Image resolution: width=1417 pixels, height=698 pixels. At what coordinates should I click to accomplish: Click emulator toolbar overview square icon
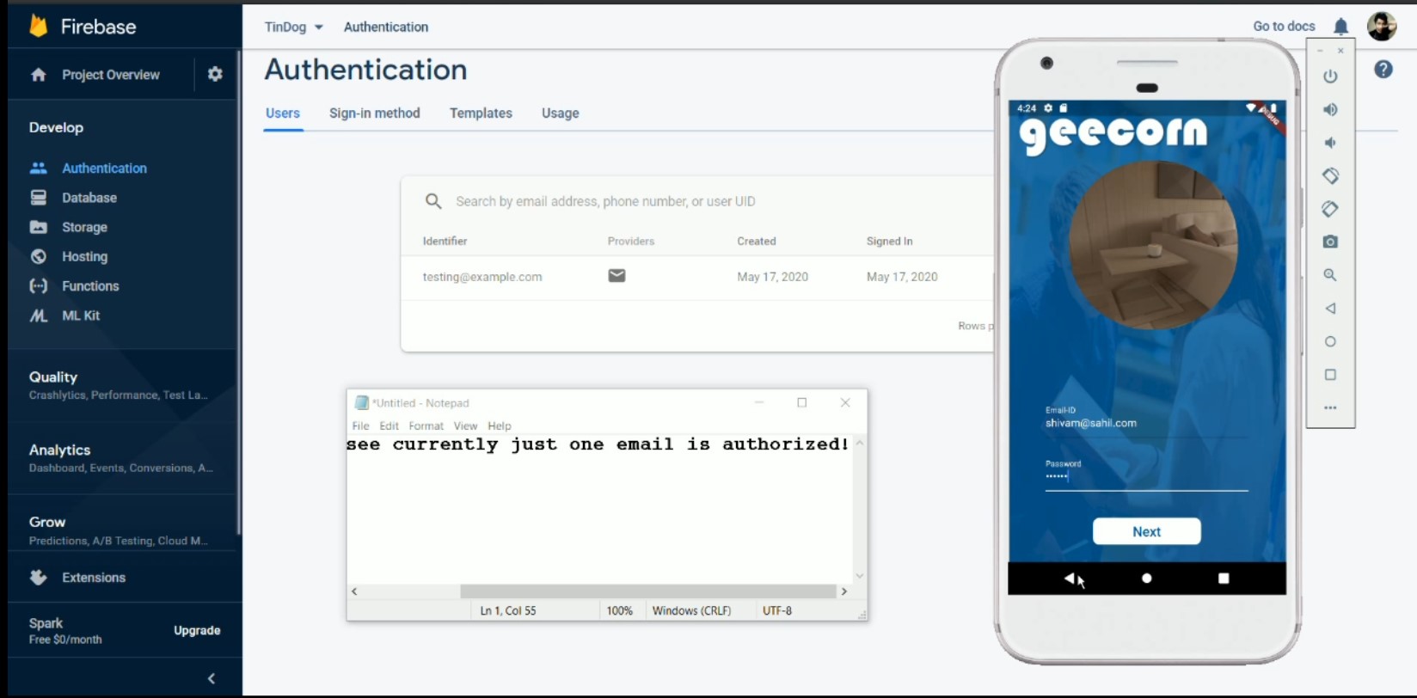click(x=1330, y=375)
